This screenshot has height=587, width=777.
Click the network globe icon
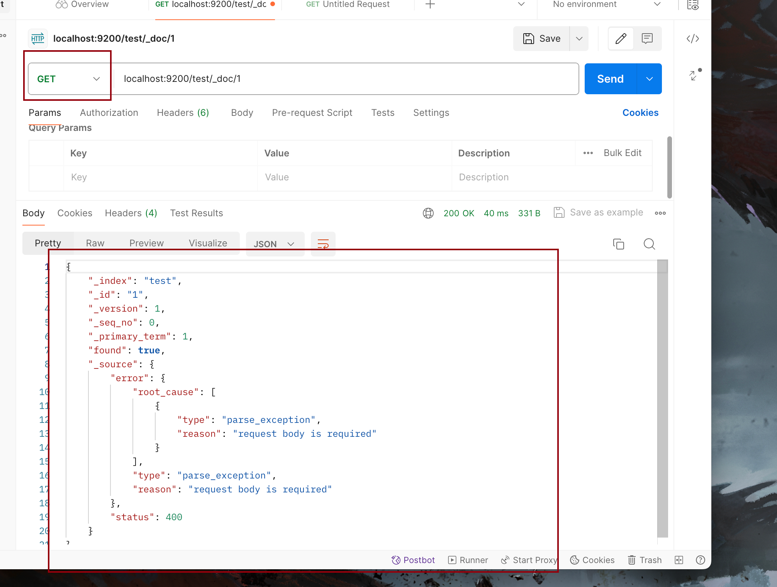tap(428, 213)
